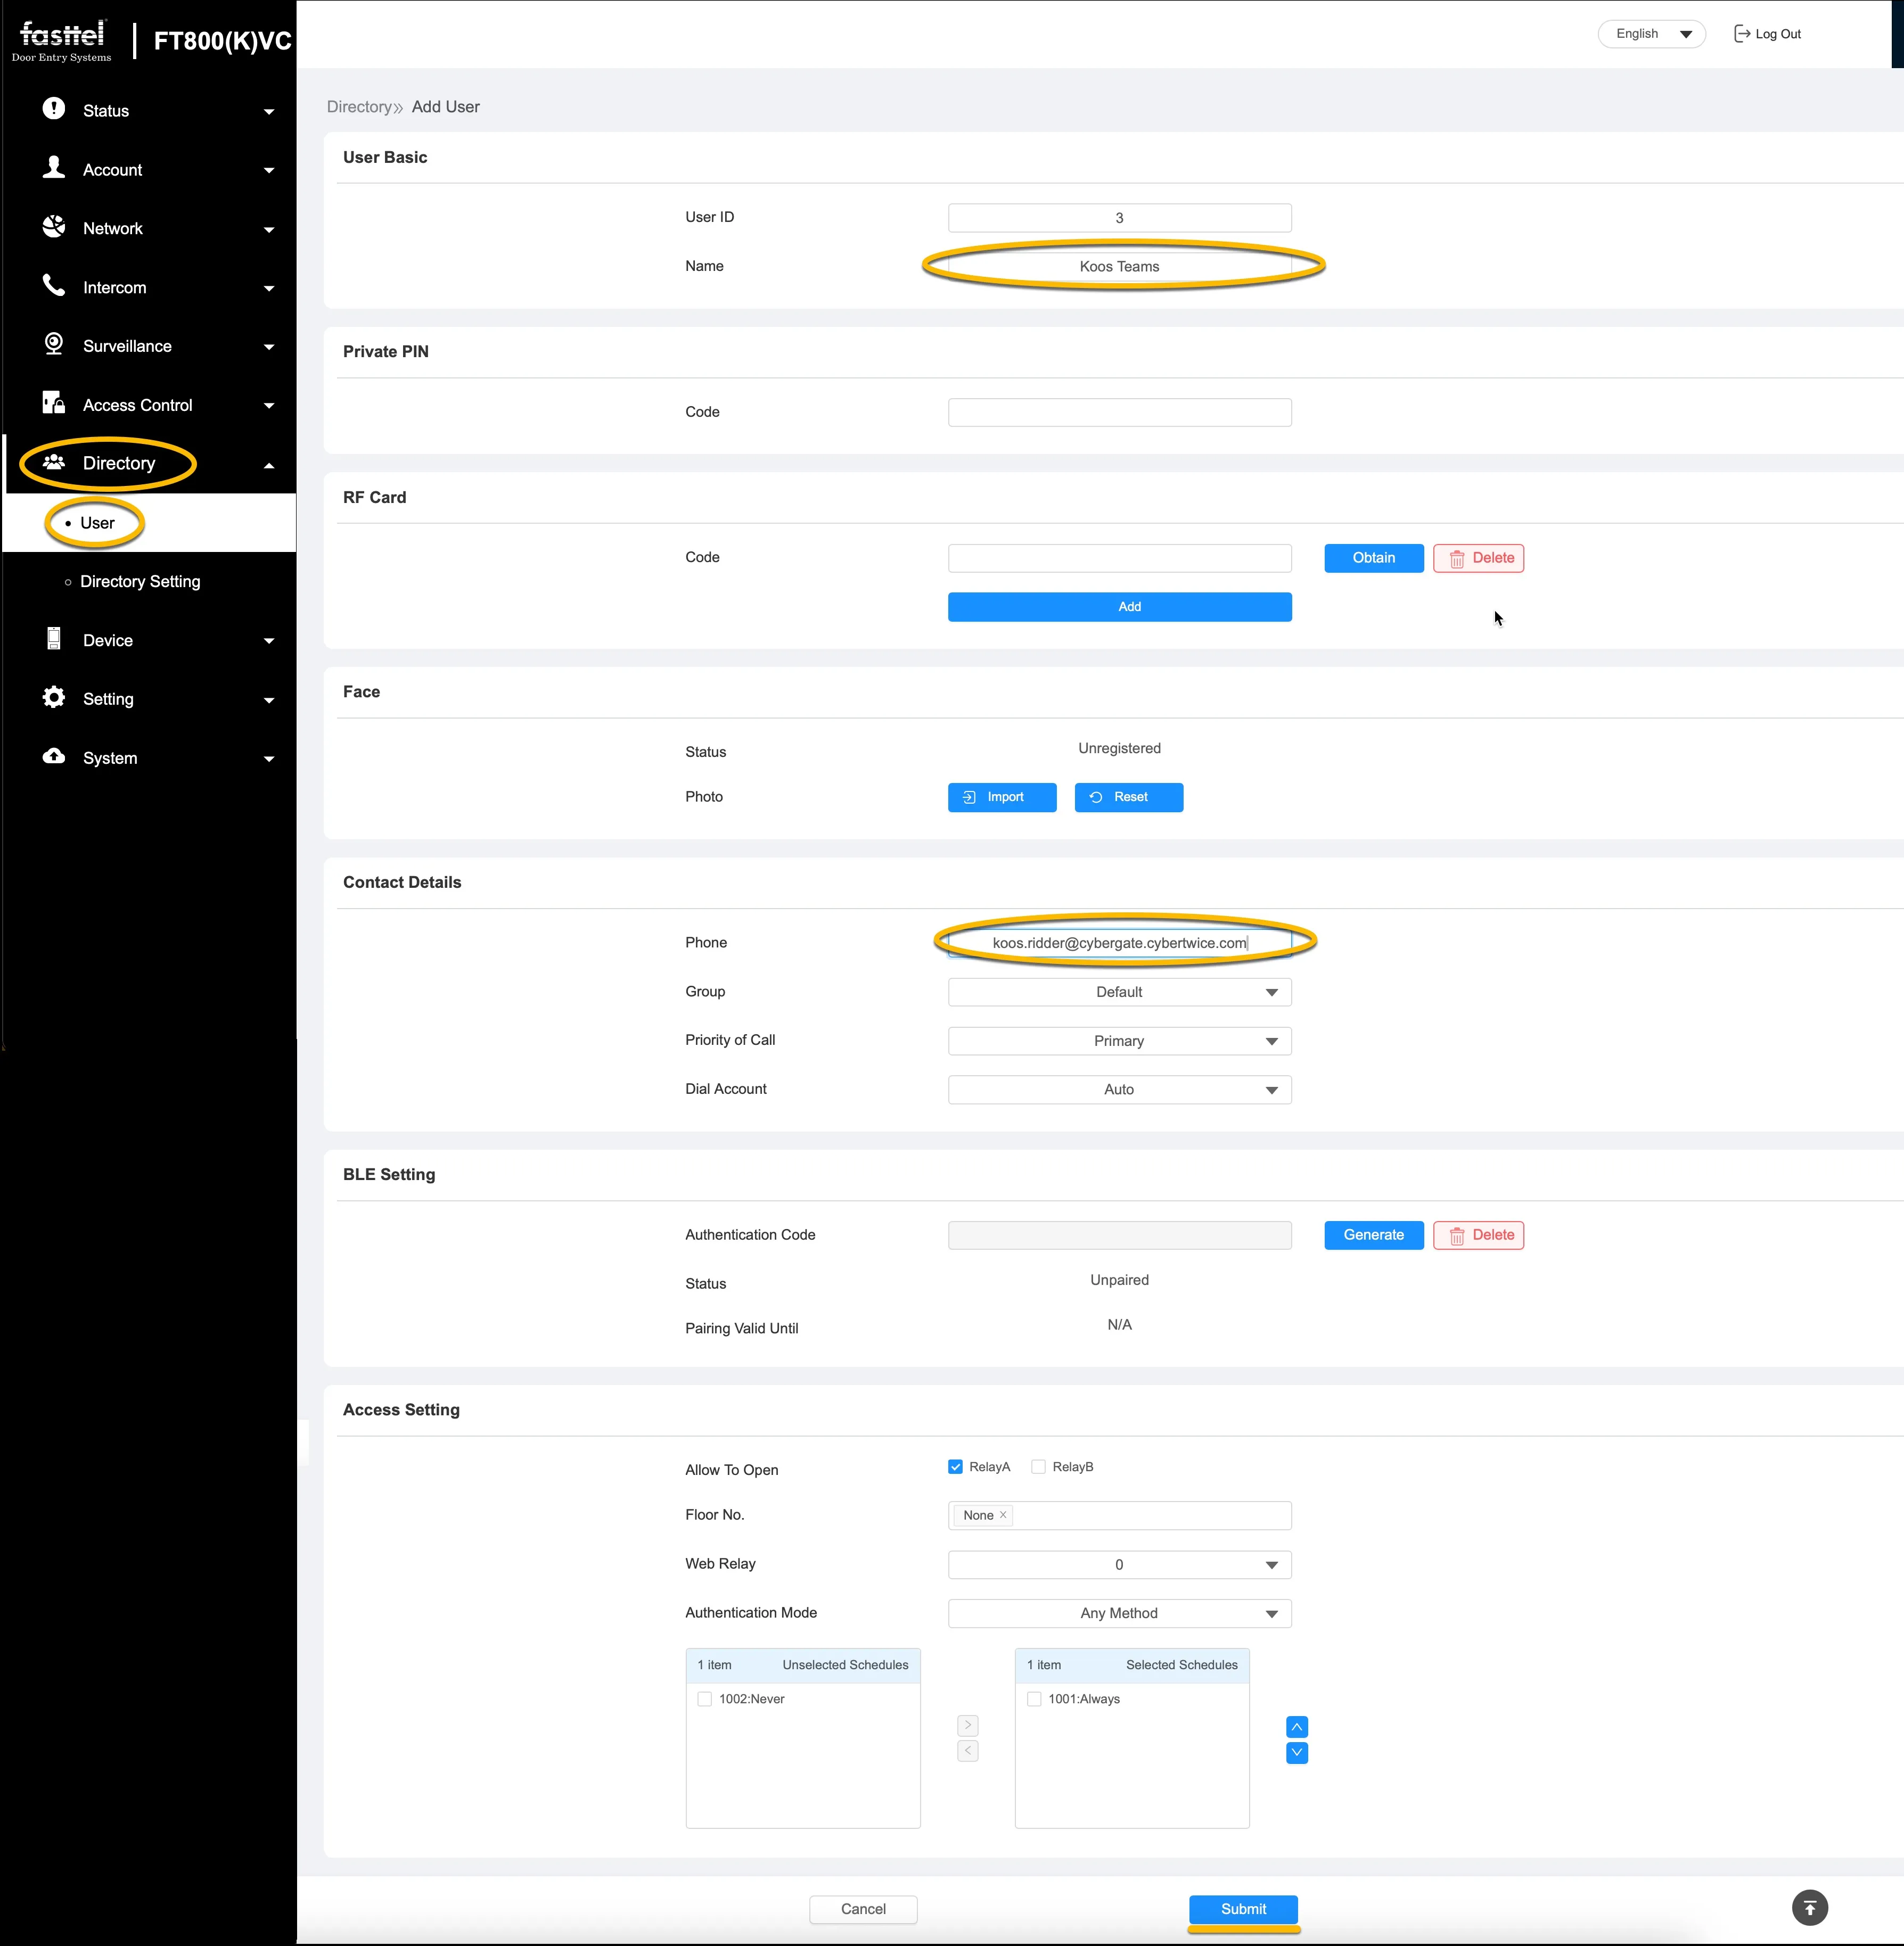
Task: Click the Cancel button
Action: (x=863, y=1909)
